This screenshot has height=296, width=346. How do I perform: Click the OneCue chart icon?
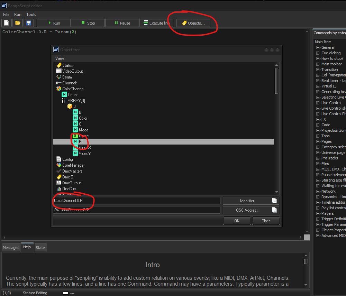(x=59, y=188)
